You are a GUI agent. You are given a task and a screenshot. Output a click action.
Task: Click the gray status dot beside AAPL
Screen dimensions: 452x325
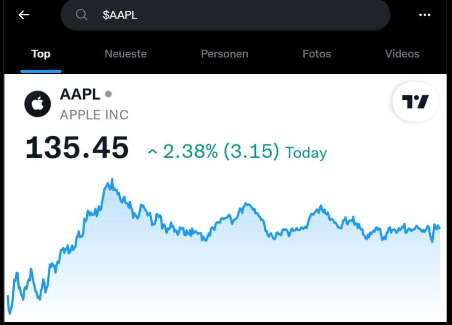(x=108, y=94)
